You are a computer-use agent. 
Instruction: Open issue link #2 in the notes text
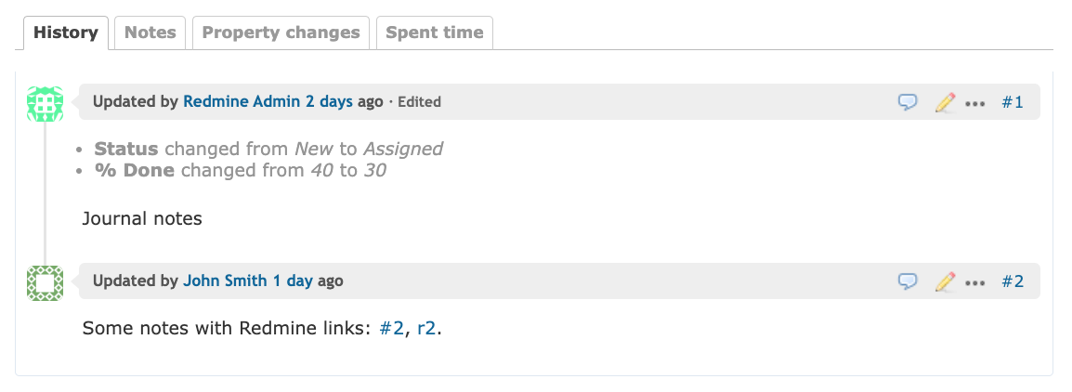391,328
